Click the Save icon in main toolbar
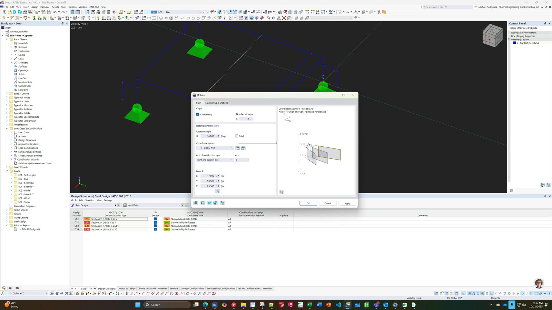The width and height of the screenshot is (552, 310). [30, 12]
